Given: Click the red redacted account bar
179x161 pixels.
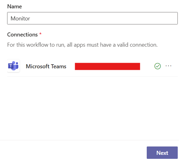Looking at the screenshot, I should 107,66.
